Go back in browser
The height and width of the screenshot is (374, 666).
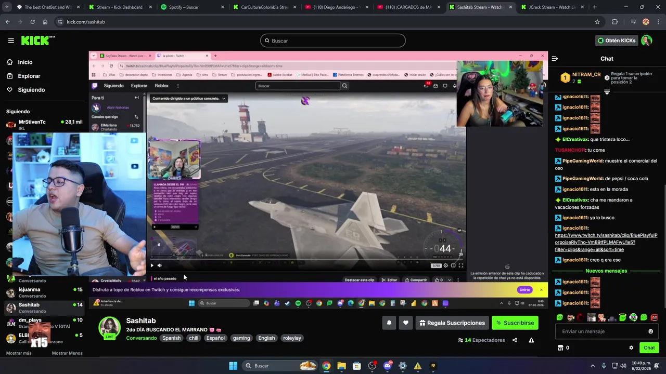pos(7,22)
